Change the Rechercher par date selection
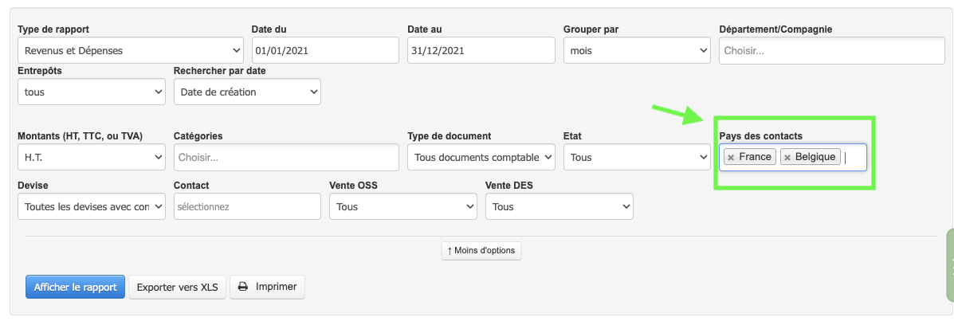This screenshot has width=954, height=325. click(x=247, y=92)
